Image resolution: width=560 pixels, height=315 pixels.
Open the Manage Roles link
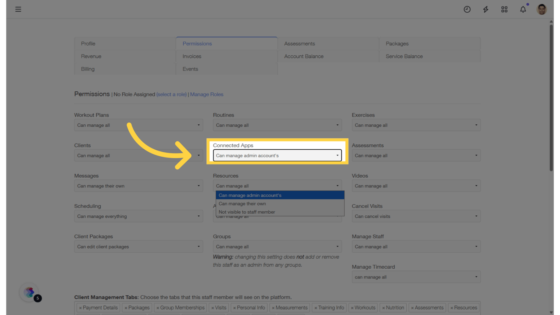pos(207,94)
